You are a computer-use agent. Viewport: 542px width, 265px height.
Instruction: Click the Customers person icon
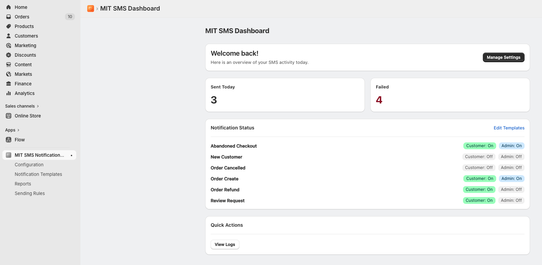9,36
